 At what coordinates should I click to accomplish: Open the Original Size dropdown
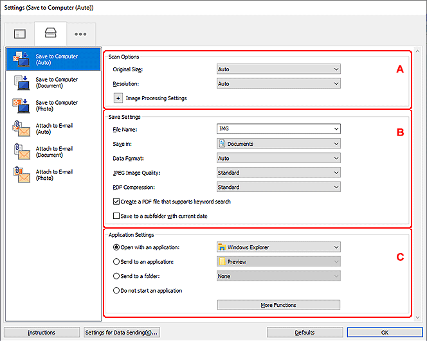[x=278, y=69]
